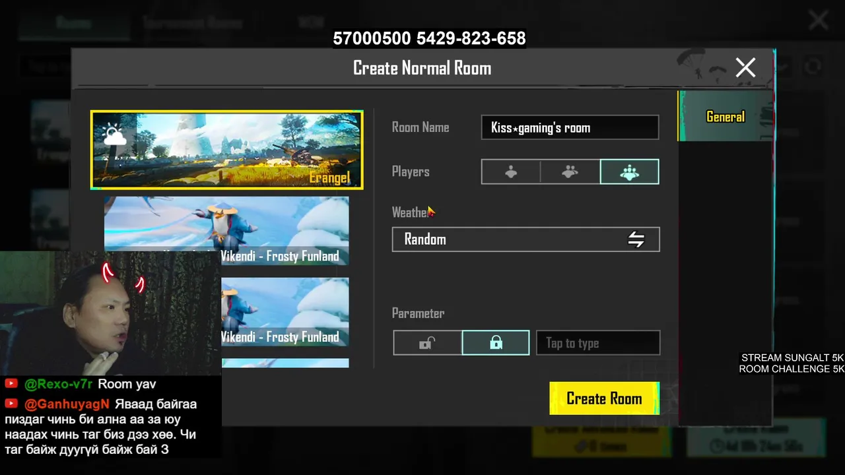Click the yellow Create Room button

(604, 398)
